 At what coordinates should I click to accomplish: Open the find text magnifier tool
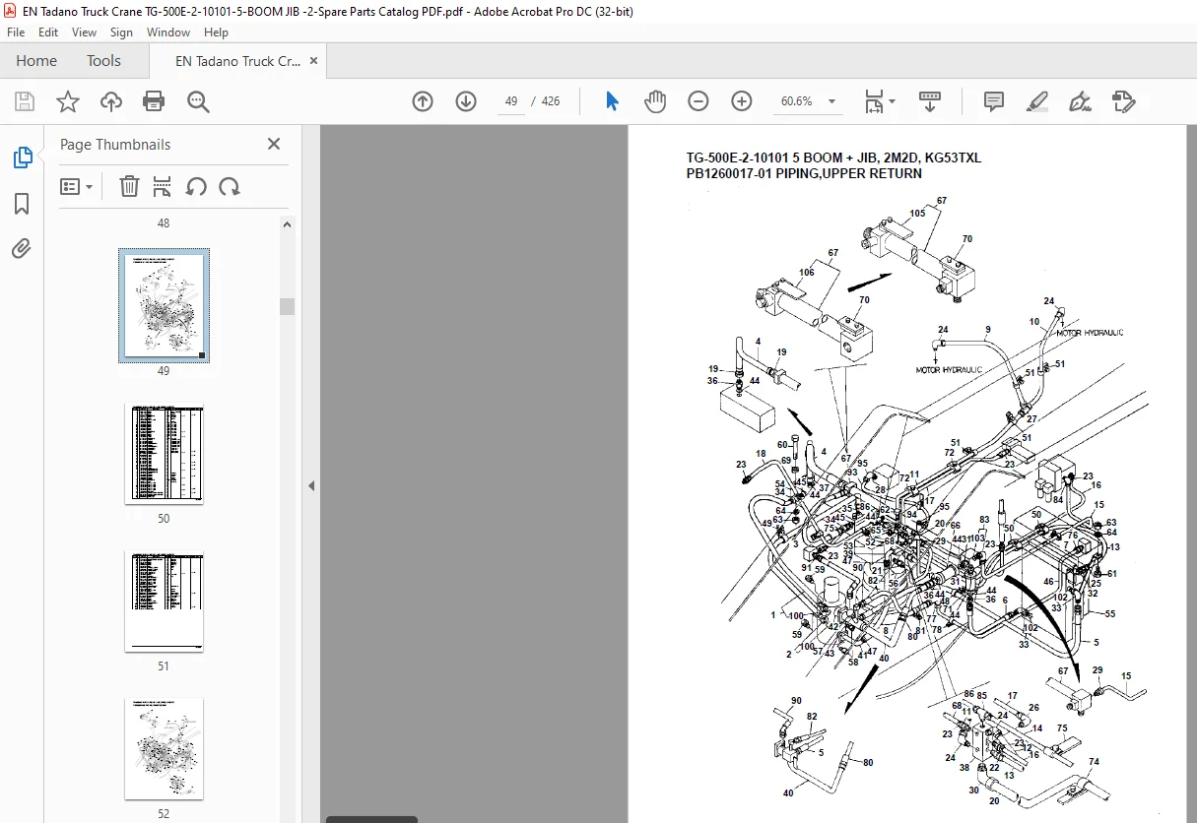[x=198, y=101]
